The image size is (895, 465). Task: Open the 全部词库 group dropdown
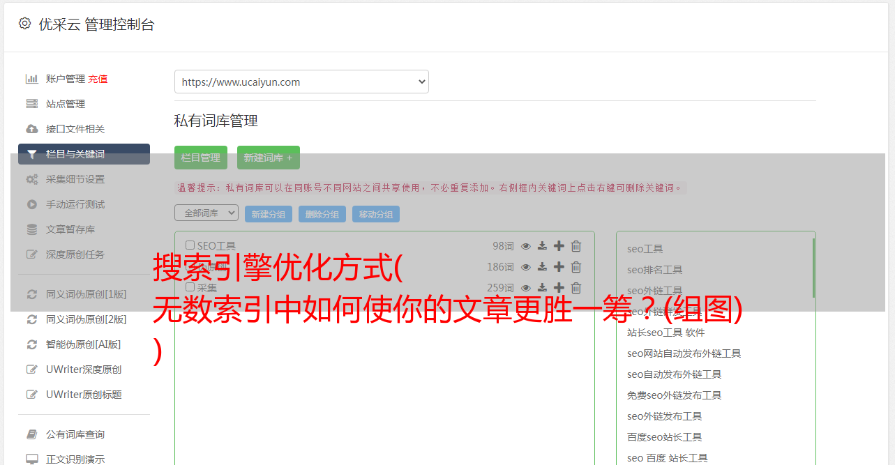(x=206, y=213)
